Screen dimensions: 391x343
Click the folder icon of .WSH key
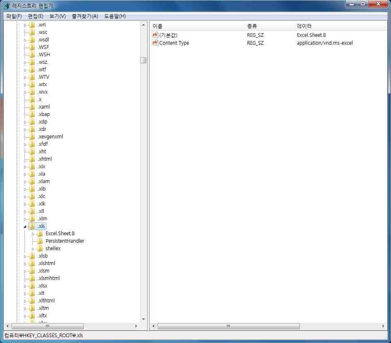(32, 55)
